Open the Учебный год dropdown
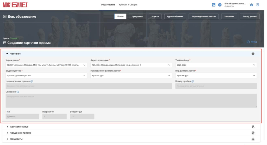 tap(216, 65)
